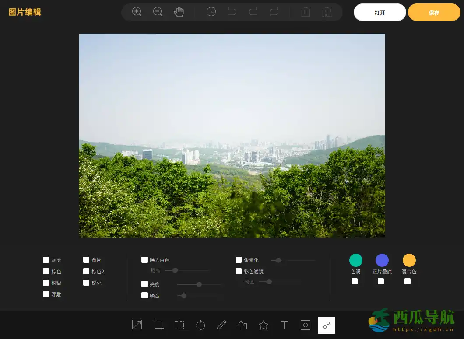
Task: Open the frame/vignette tool
Action: pyautogui.click(x=305, y=325)
